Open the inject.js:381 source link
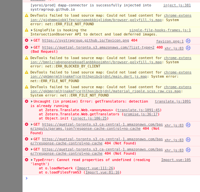200x192 pixels. [x=177, y=5]
